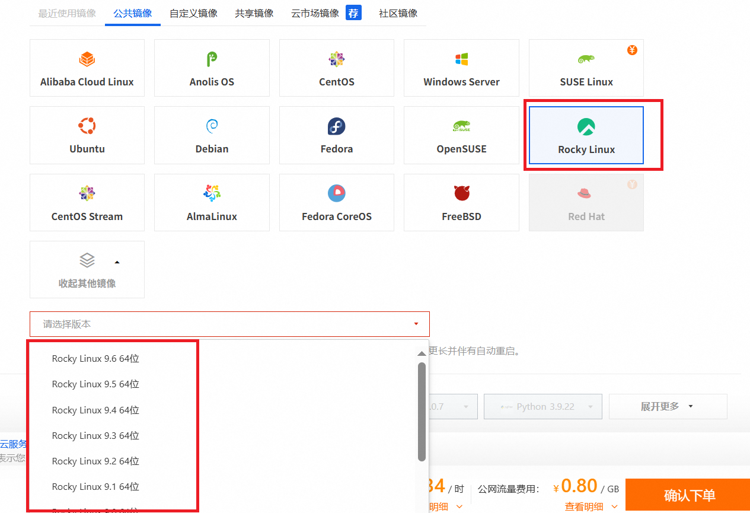Select Rocky Linux 9.1 64位 option
The height and width of the screenshot is (513, 750).
click(95, 487)
